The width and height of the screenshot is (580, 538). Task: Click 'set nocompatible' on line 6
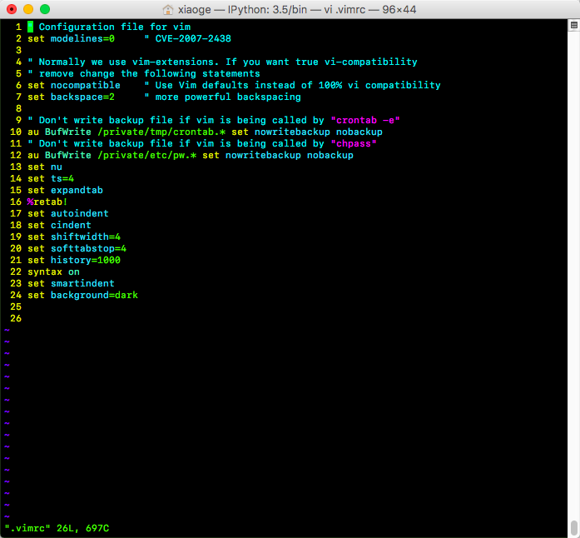pos(74,85)
